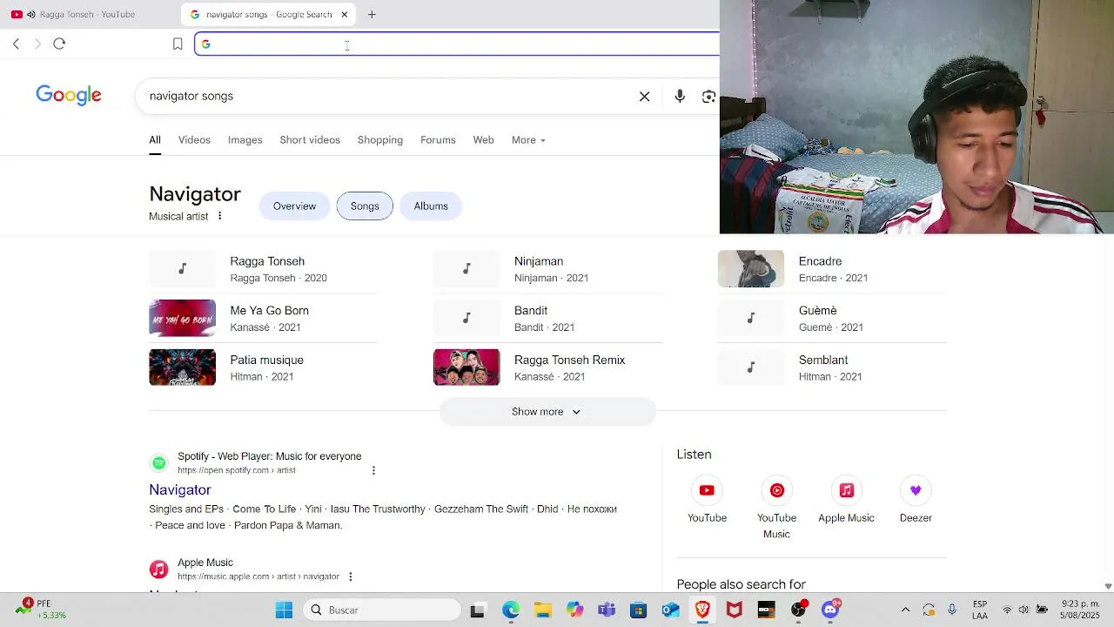The image size is (1114, 627).
Task: Select the Songs chip
Action: coord(365,206)
